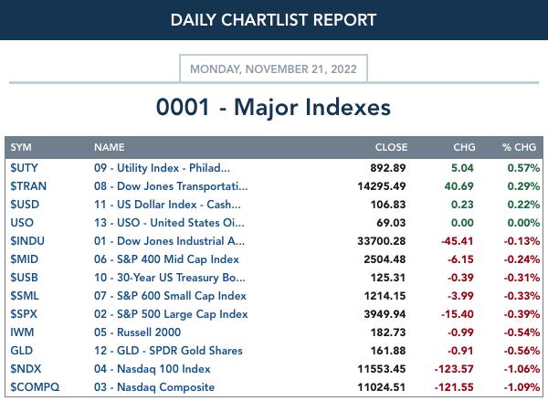
Task: Click the $USD symbol link
Action: click(25, 205)
